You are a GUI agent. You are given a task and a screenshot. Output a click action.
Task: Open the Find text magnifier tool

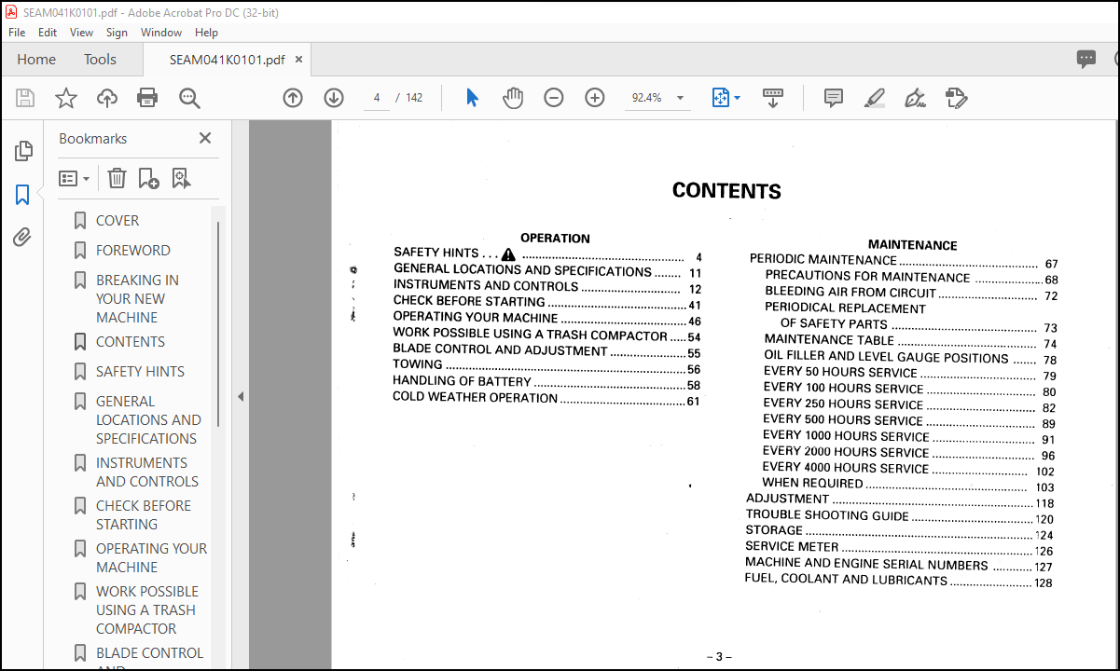189,98
